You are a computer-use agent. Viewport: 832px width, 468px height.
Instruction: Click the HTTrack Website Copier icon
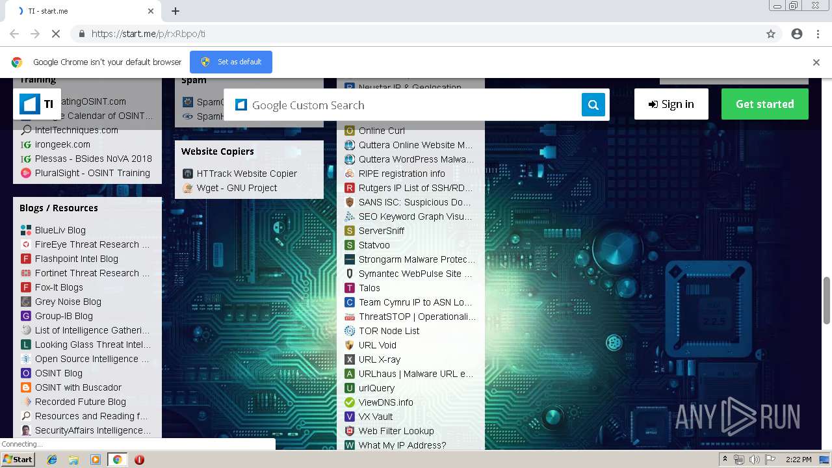click(188, 174)
